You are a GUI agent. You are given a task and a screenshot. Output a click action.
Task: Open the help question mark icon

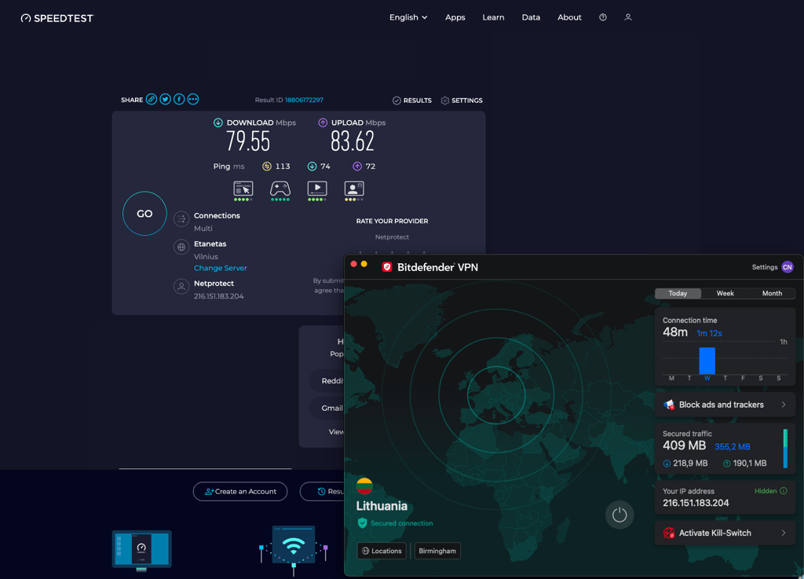(x=603, y=17)
